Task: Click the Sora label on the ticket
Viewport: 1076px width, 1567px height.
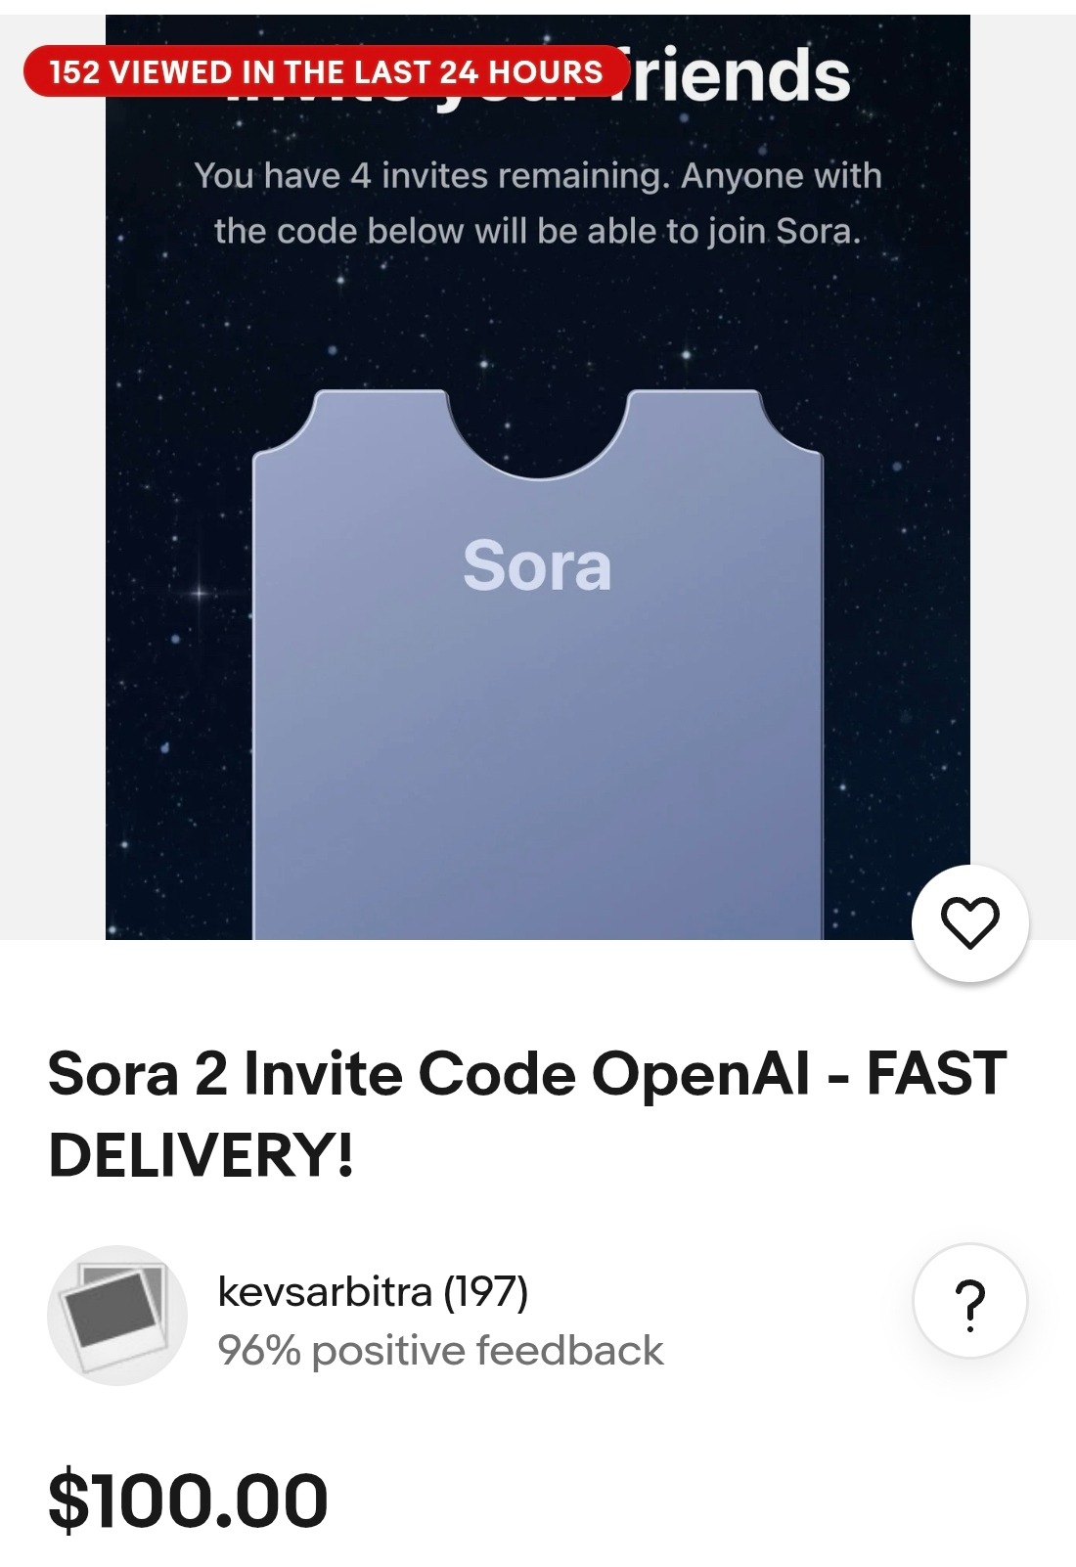Action: [537, 566]
